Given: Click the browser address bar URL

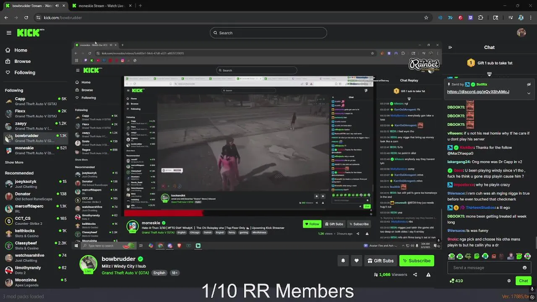Looking at the screenshot, I should [x=63, y=18].
